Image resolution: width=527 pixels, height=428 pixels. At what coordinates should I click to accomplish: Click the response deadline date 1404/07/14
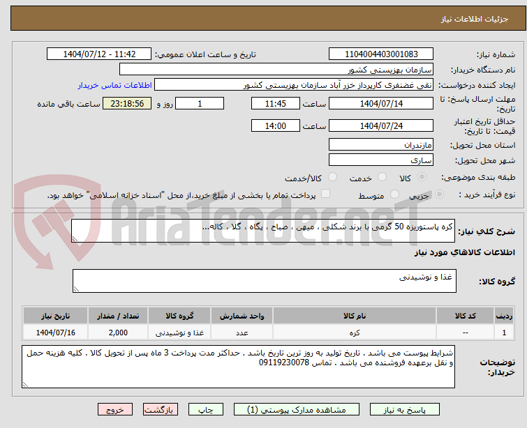click(381, 103)
